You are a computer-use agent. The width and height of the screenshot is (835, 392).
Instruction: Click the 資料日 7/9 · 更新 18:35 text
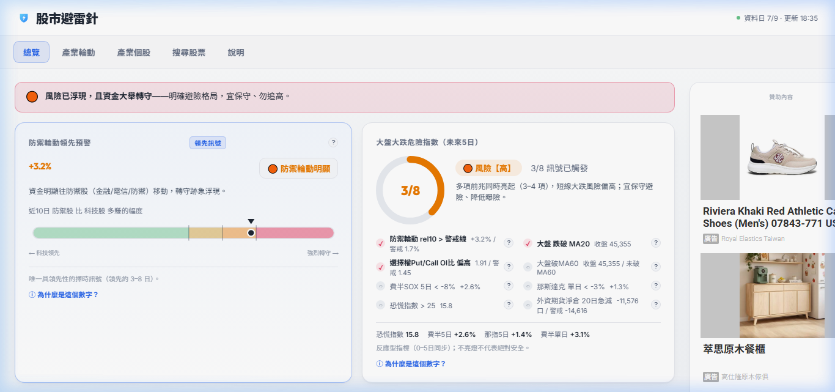click(x=781, y=18)
